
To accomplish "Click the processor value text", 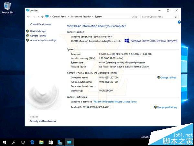I will [x=125, y=54].
